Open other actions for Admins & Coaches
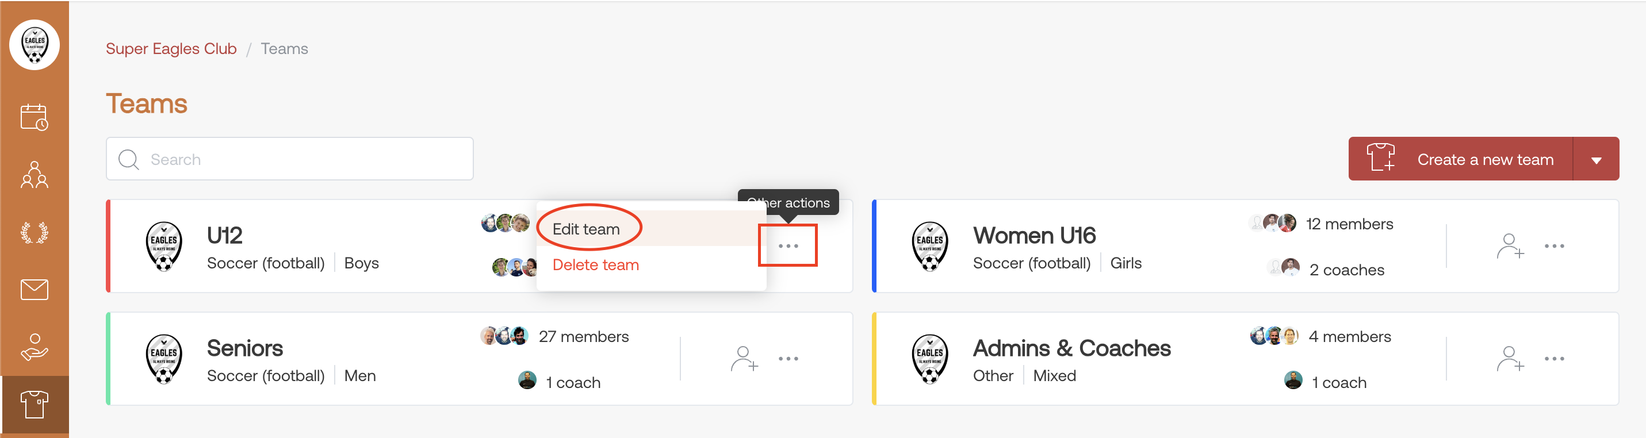 click(1554, 358)
